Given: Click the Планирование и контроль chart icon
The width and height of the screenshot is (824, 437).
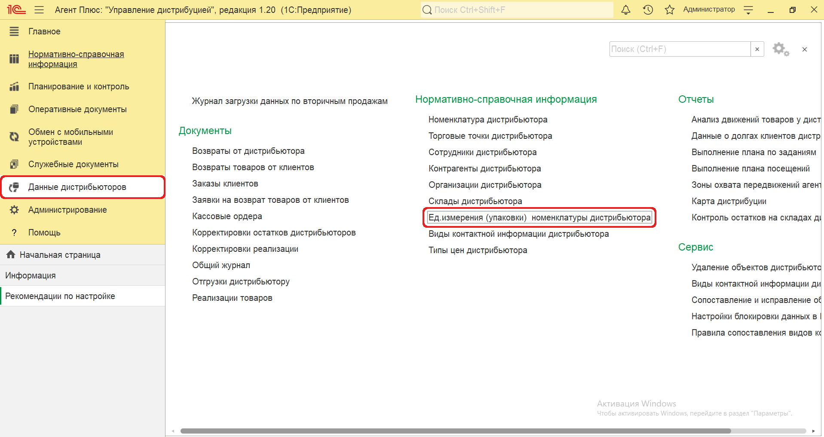Looking at the screenshot, I should pyautogui.click(x=14, y=86).
